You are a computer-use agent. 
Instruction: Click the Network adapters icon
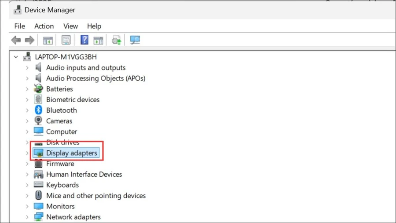pyautogui.click(x=38, y=217)
